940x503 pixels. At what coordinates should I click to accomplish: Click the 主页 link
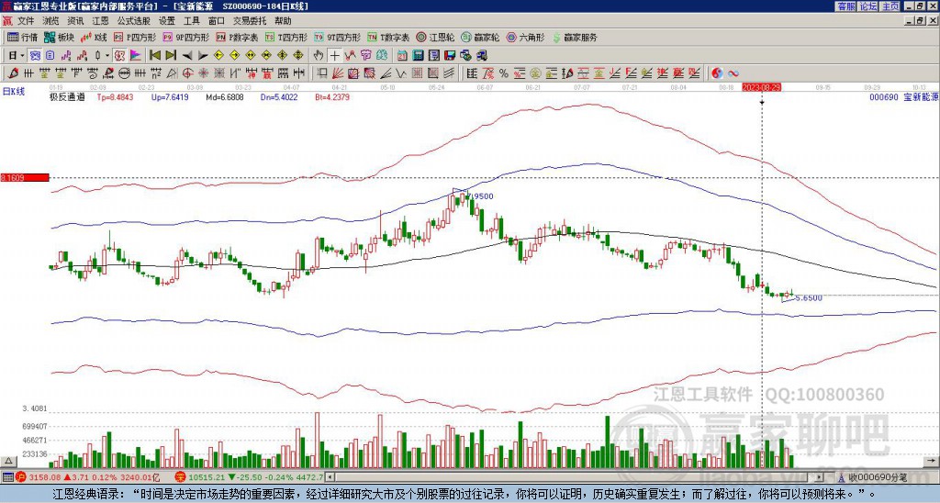point(890,6)
